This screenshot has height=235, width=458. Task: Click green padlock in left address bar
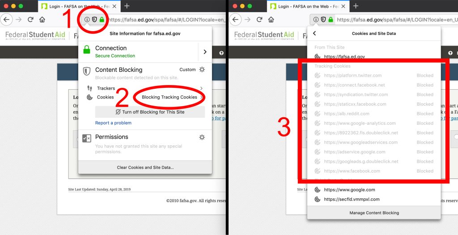(x=102, y=20)
